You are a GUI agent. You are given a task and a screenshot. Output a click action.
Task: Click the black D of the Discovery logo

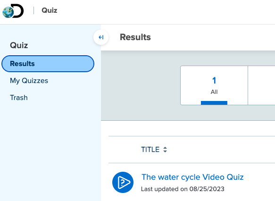coord(18,11)
